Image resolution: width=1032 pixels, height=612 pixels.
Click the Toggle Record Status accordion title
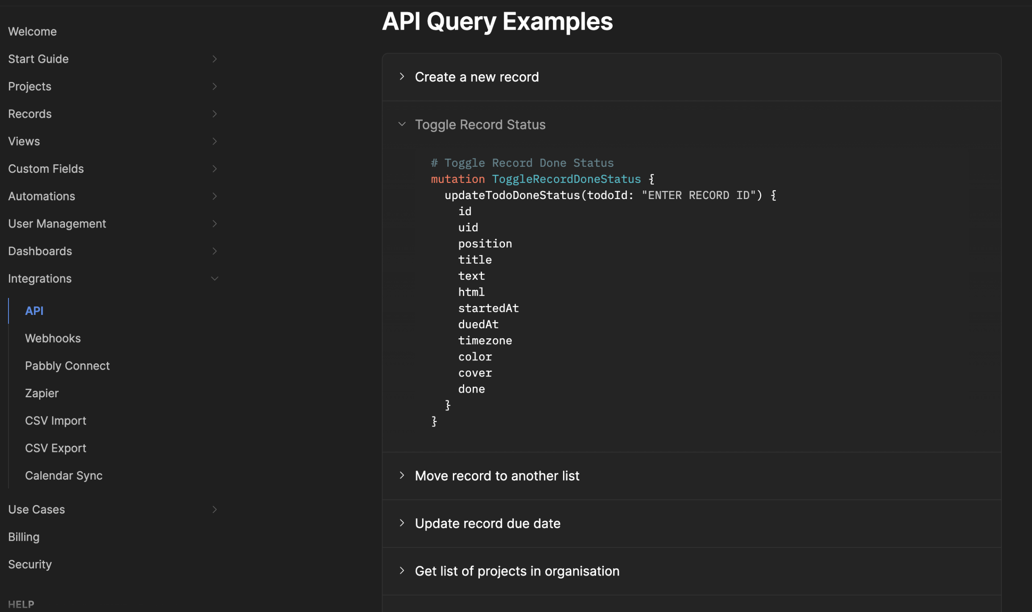click(x=480, y=125)
